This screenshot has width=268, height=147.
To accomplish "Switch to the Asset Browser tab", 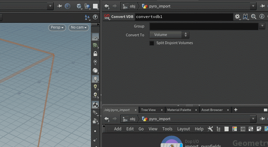I will 212,110.
